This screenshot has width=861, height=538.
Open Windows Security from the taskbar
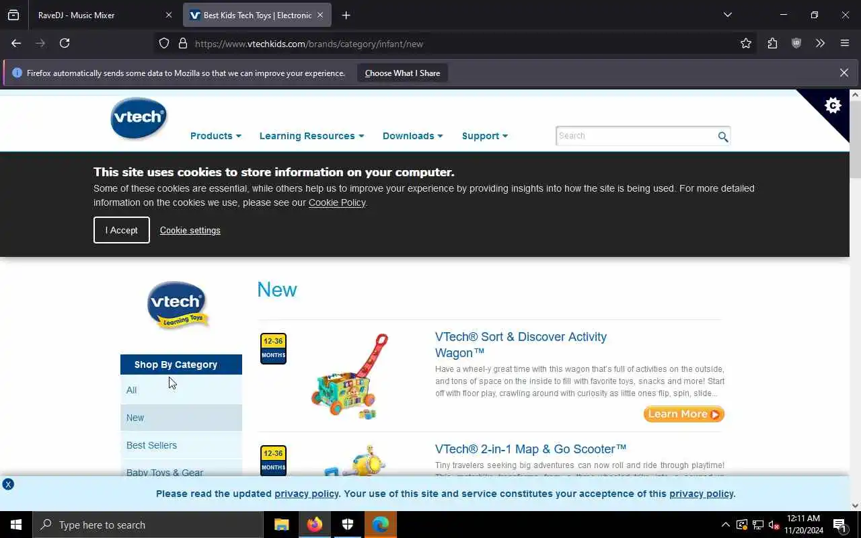coord(348,525)
